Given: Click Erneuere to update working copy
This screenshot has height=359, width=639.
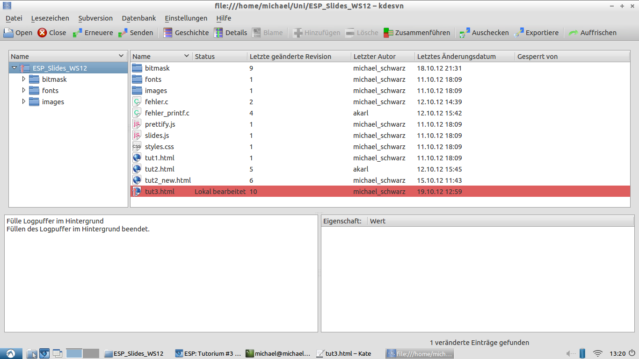Looking at the screenshot, I should click(93, 33).
